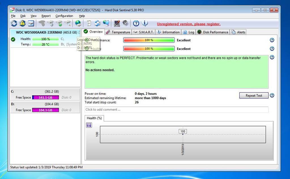Click the floppy save icon on health chart
This screenshot has height=179, width=290.
[89, 125]
